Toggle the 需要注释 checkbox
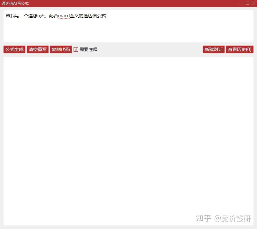This screenshot has width=257, height=229. [76, 49]
